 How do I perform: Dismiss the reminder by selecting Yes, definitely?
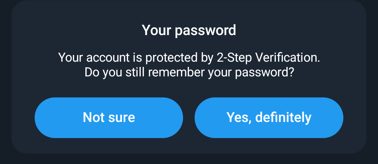[269, 118]
